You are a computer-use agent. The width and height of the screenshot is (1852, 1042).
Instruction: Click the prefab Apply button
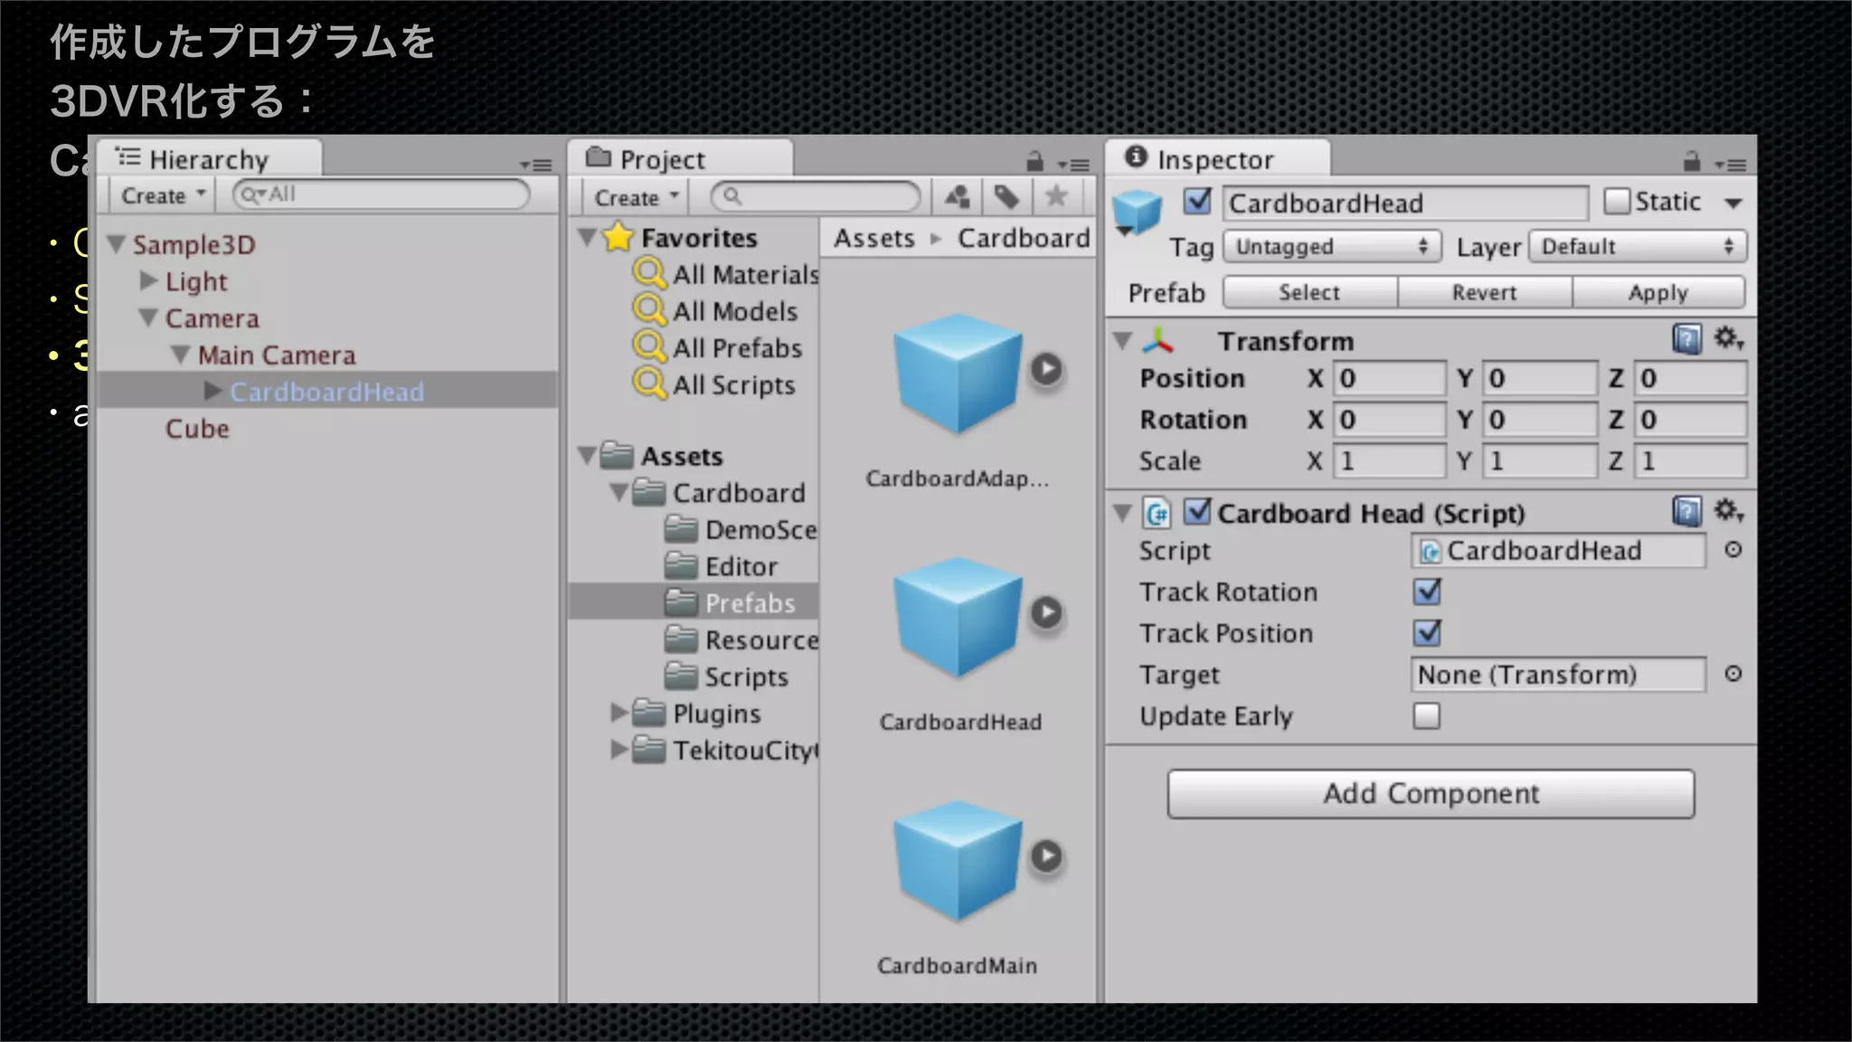(x=1658, y=293)
